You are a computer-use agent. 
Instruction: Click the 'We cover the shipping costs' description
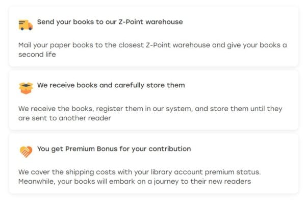point(140,177)
